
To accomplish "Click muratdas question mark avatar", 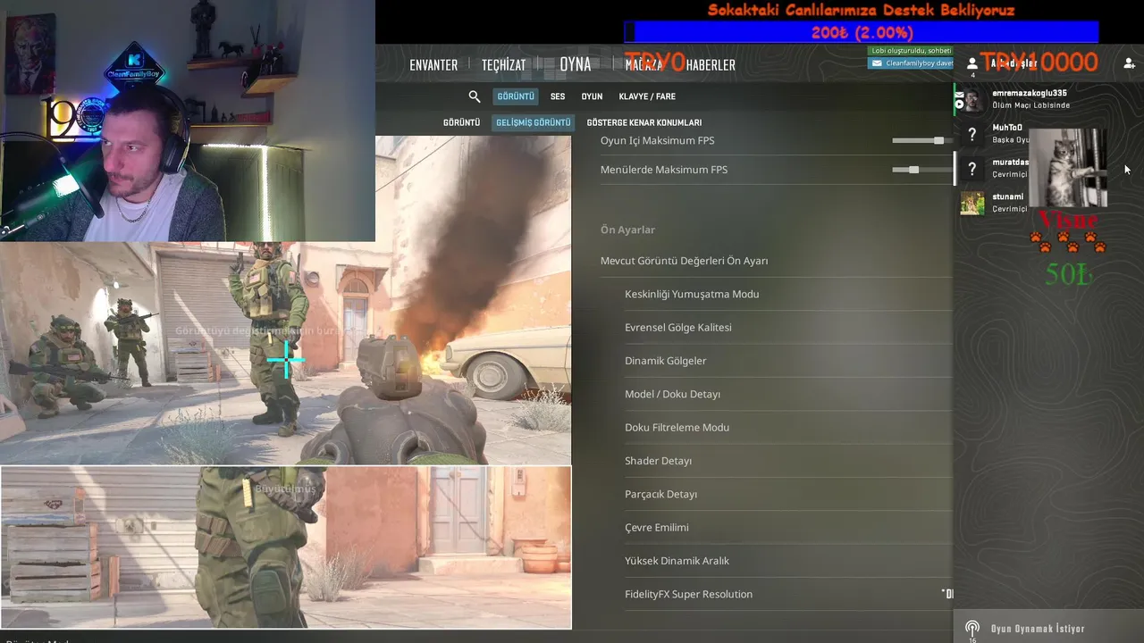I will [972, 169].
